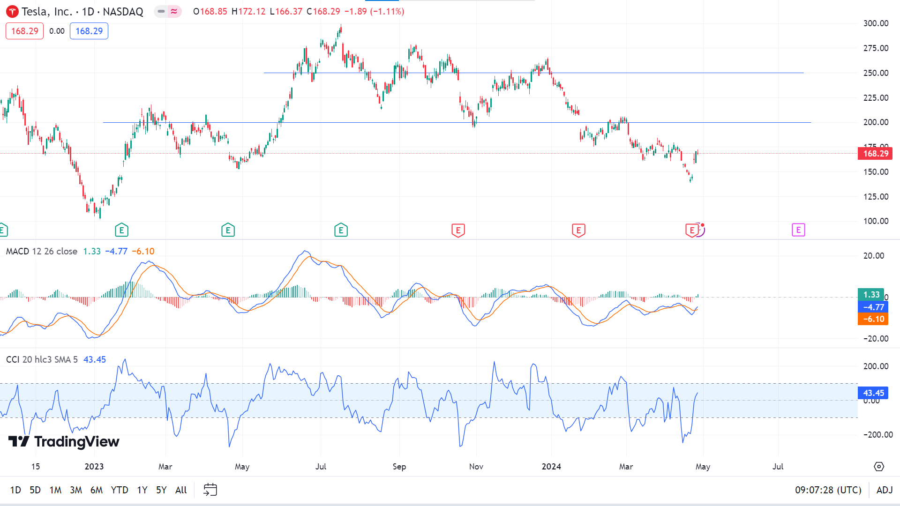Open chart scale settings gear icon

[879, 467]
